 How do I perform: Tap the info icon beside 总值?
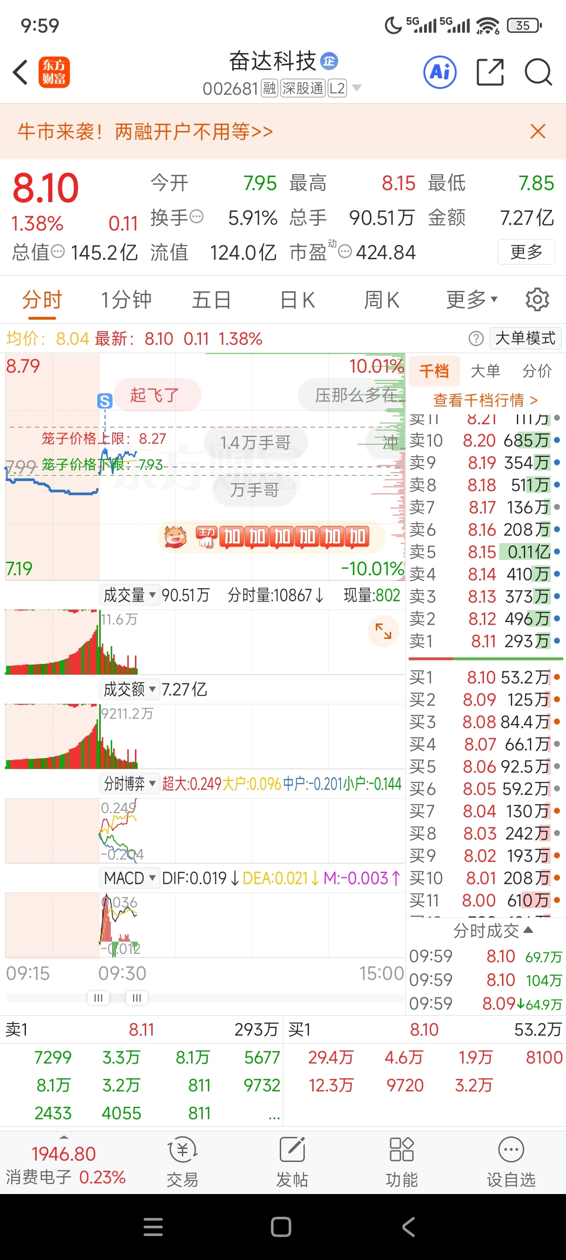coord(58,251)
